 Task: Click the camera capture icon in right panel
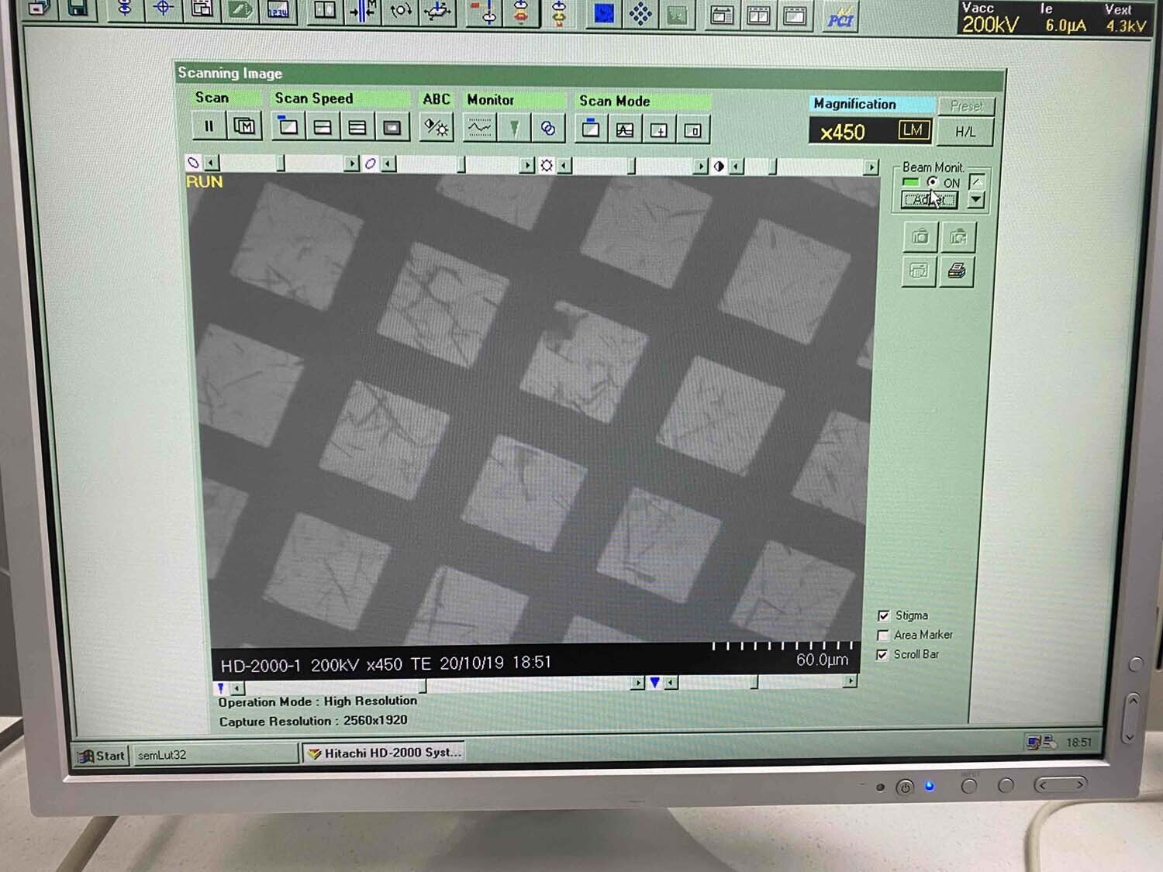click(x=920, y=237)
